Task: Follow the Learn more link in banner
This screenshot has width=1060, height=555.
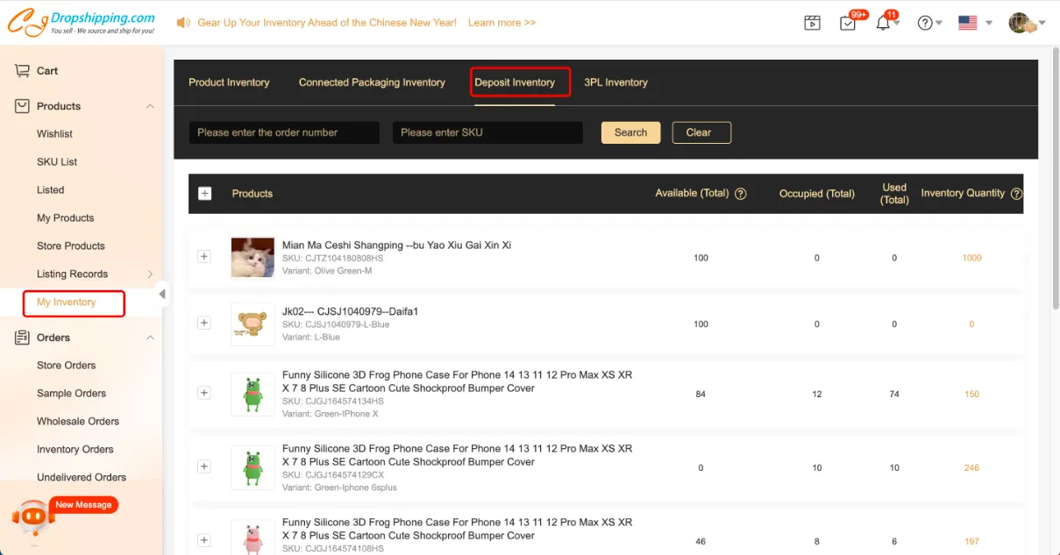Action: (502, 23)
